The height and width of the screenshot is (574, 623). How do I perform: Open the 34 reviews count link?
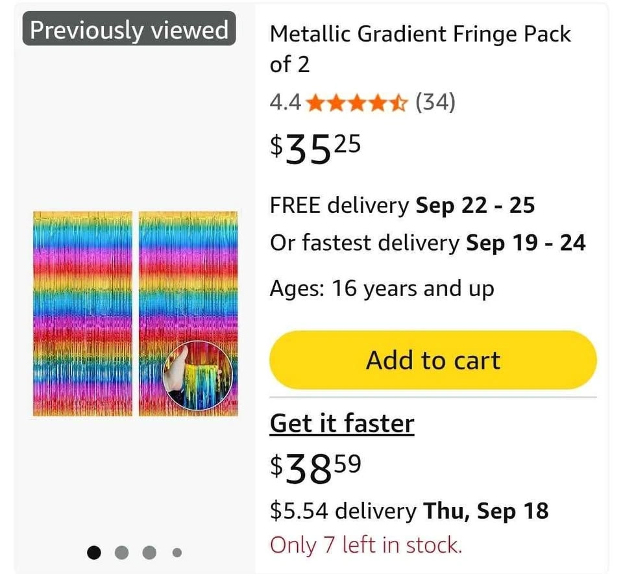(x=435, y=102)
